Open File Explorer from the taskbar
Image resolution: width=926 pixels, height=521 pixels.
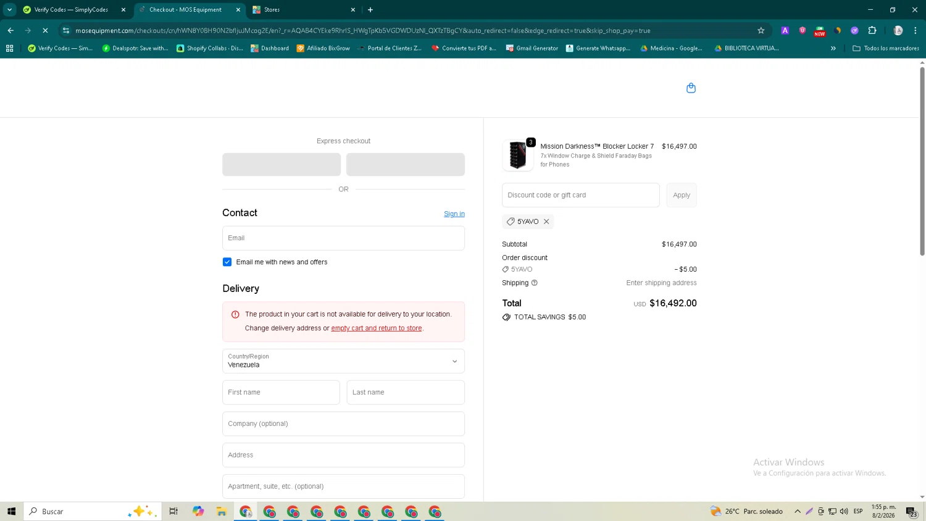tap(222, 511)
